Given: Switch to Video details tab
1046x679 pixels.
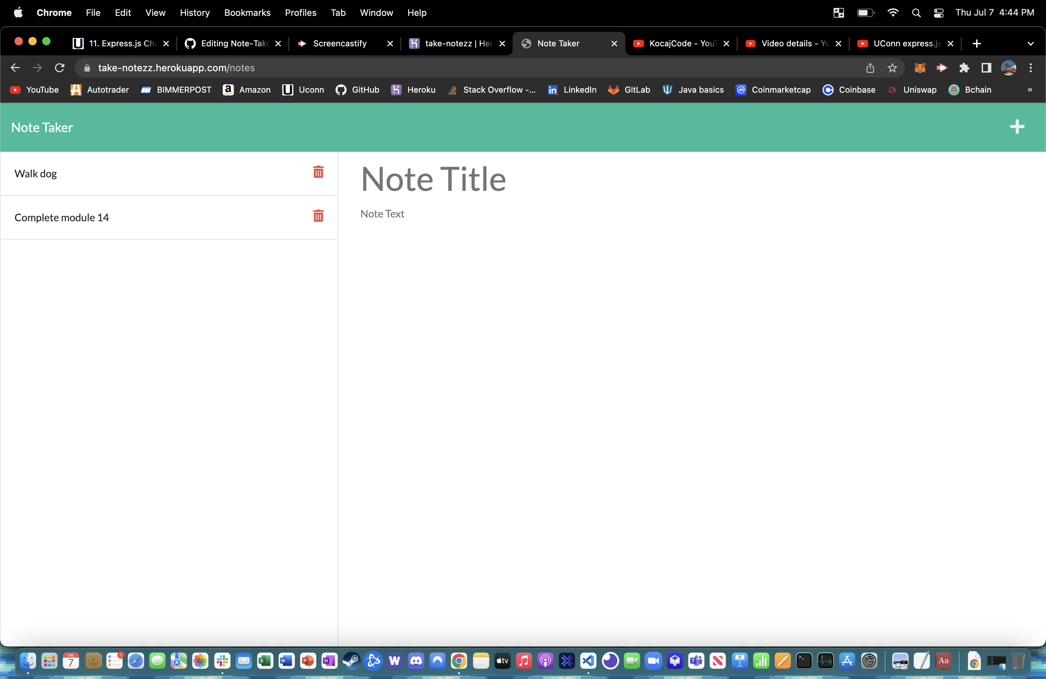Looking at the screenshot, I should pos(793,44).
